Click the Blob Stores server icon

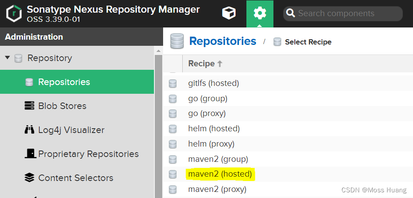click(x=30, y=106)
